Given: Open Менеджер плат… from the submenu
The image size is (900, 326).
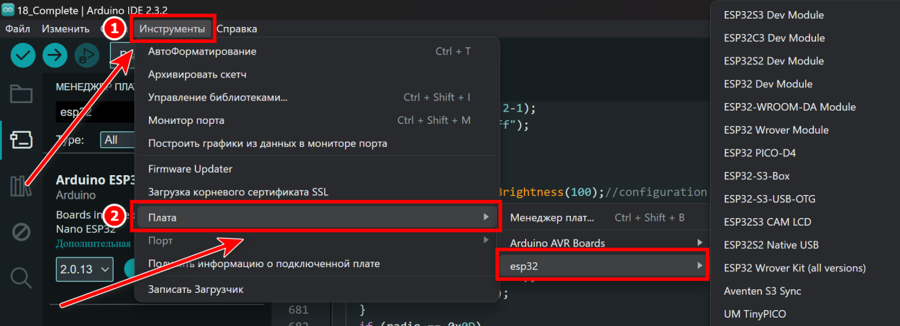Looking at the screenshot, I should 603,217.
